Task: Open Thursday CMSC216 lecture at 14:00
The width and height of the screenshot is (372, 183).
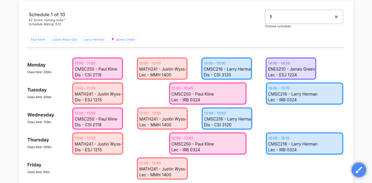Action: pos(305,143)
